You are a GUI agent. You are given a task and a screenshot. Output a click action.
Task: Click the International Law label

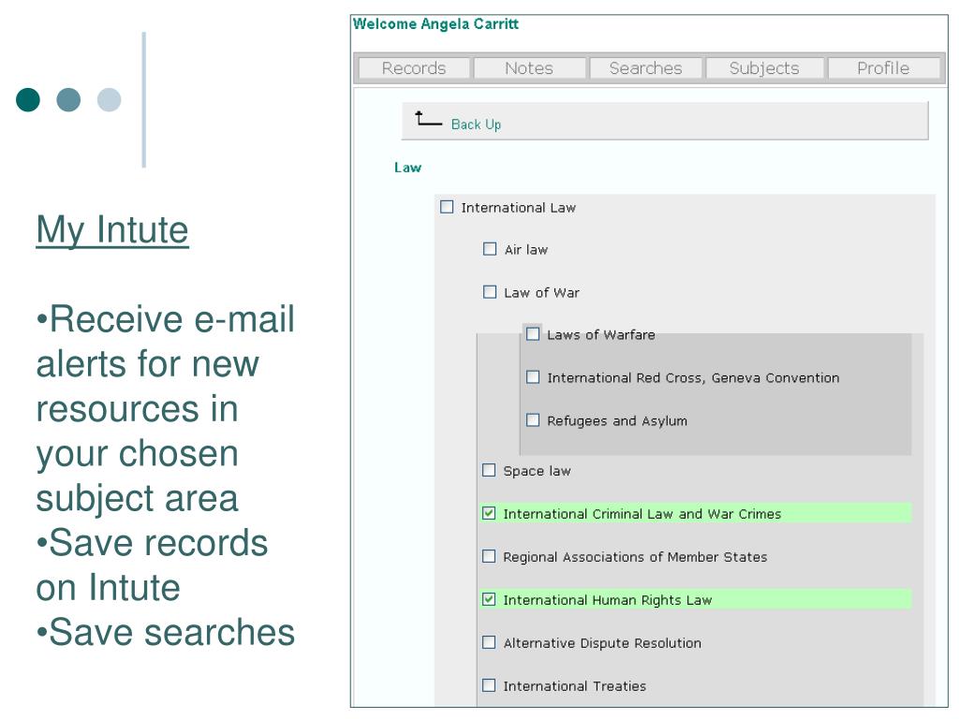(519, 208)
